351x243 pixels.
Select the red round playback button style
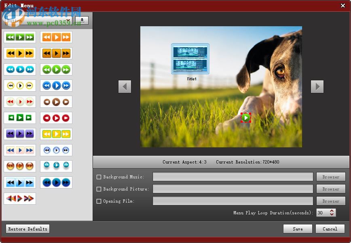coord(56,117)
